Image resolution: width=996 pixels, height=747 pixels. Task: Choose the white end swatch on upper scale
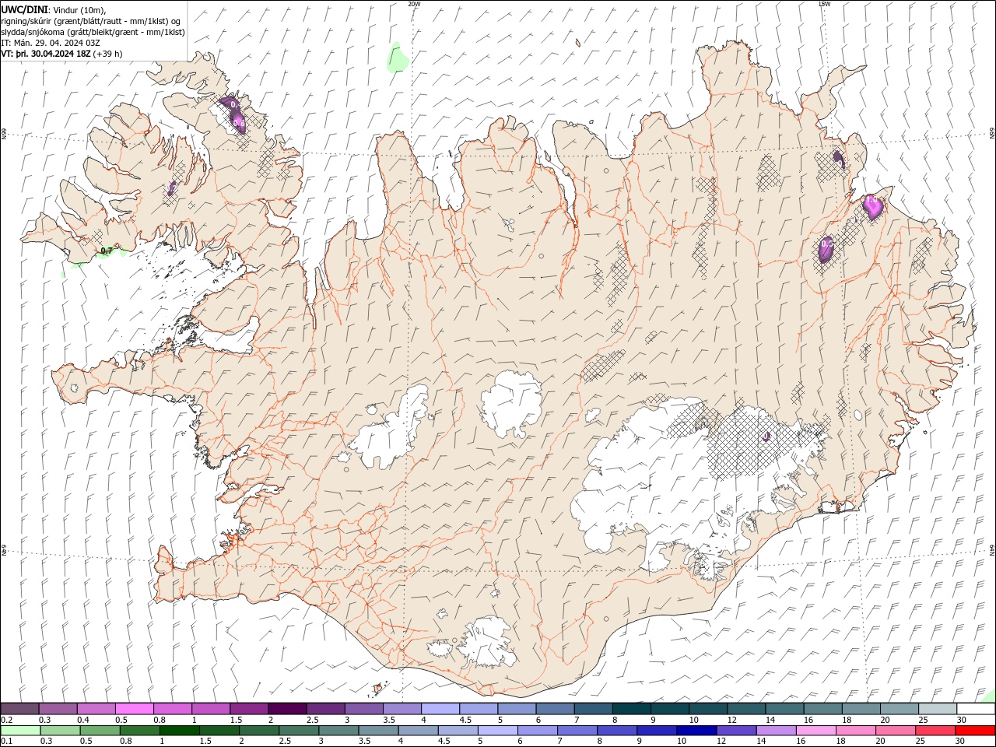pos(976,709)
